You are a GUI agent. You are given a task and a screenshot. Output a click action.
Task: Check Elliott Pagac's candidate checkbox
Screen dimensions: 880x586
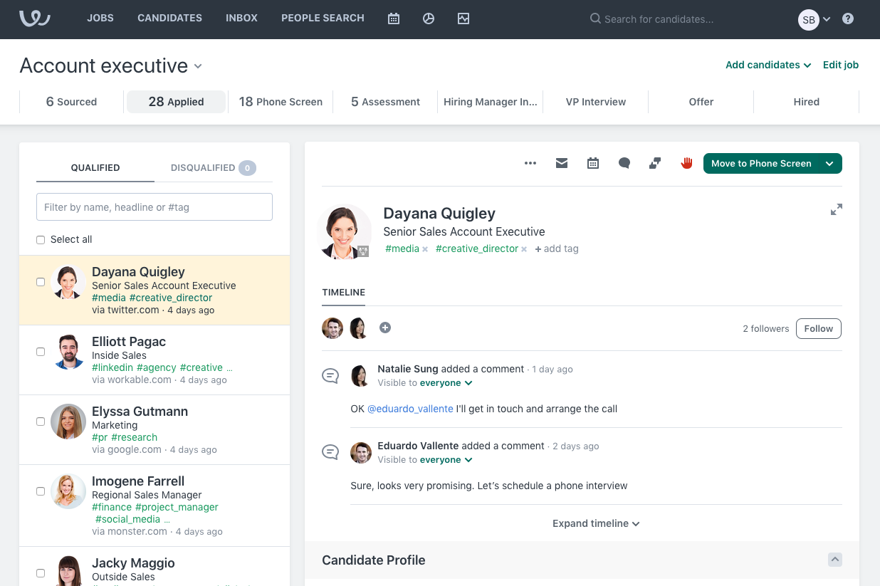click(x=41, y=351)
